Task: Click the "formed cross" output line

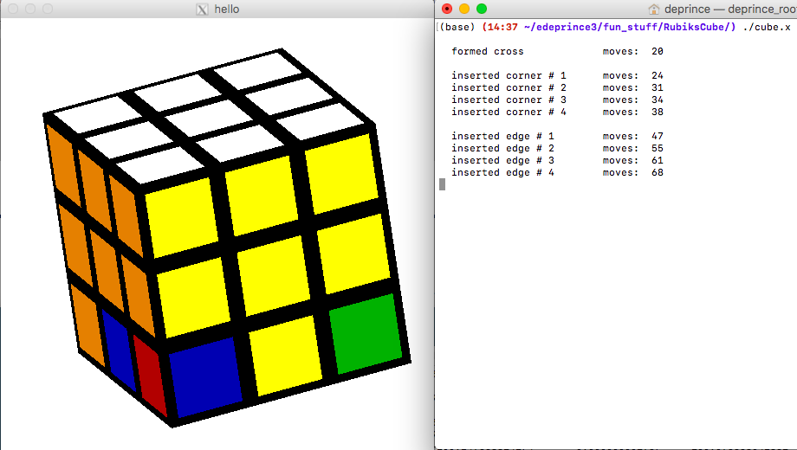Action: pyautogui.click(x=487, y=52)
